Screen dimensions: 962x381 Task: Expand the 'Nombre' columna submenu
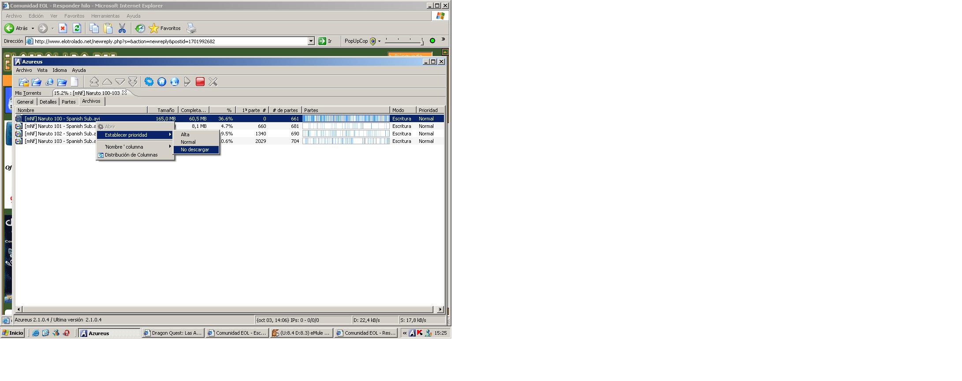(135, 147)
